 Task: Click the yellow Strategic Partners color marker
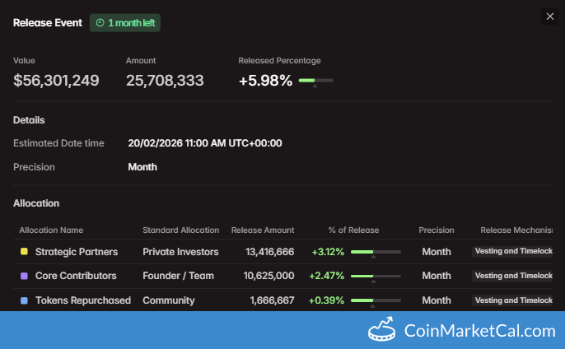coord(24,252)
